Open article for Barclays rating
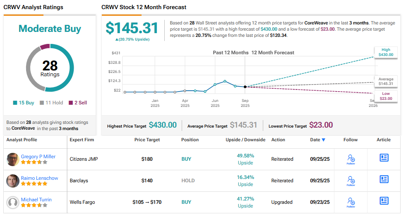The image size is (406, 215). [384, 179]
